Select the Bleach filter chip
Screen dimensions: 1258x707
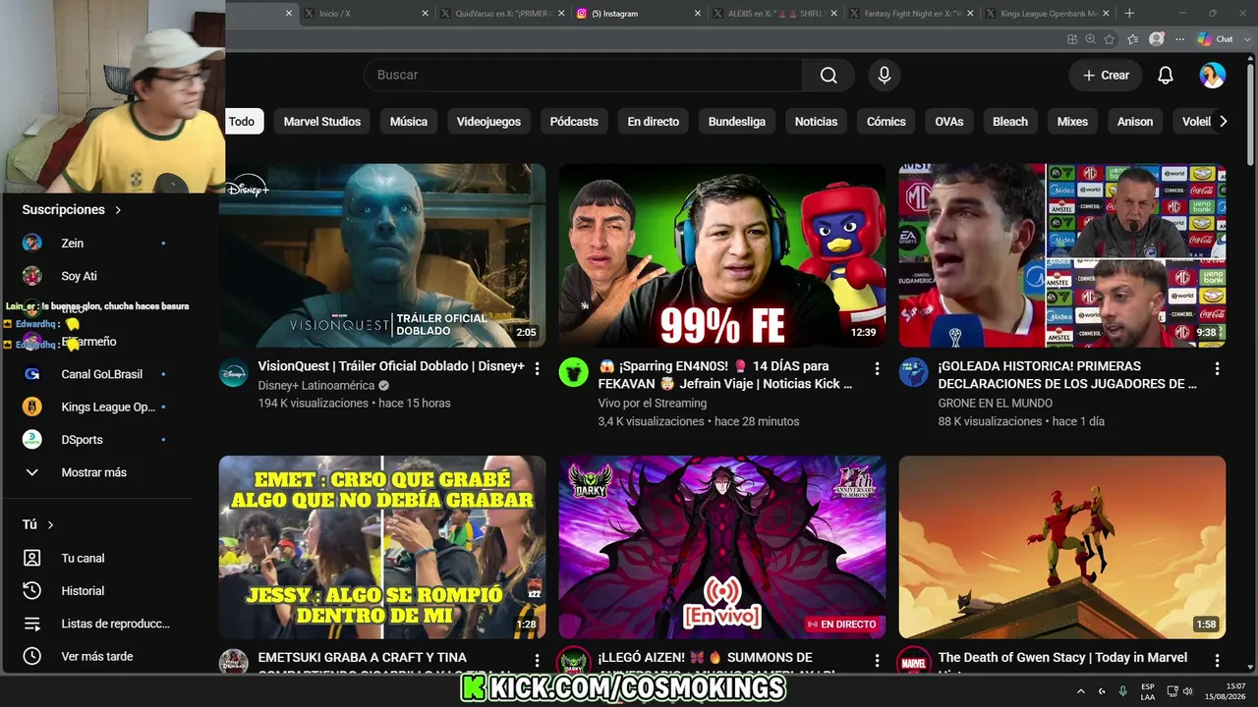tap(1010, 122)
